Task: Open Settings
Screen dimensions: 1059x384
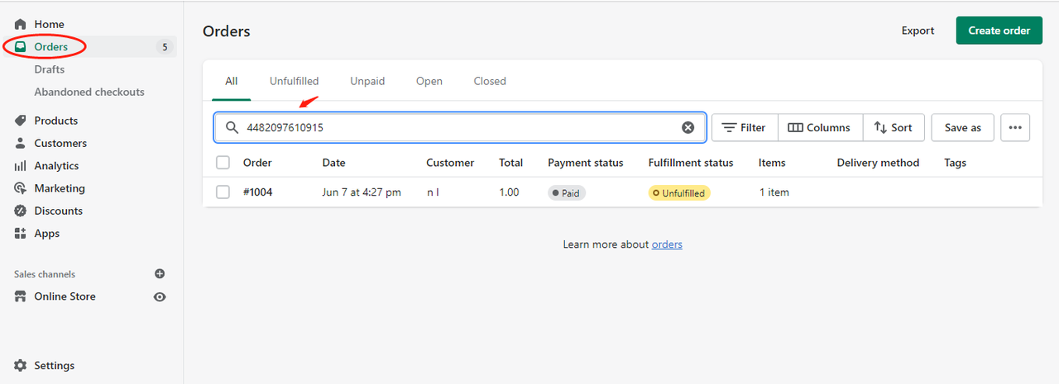Action: 54,366
